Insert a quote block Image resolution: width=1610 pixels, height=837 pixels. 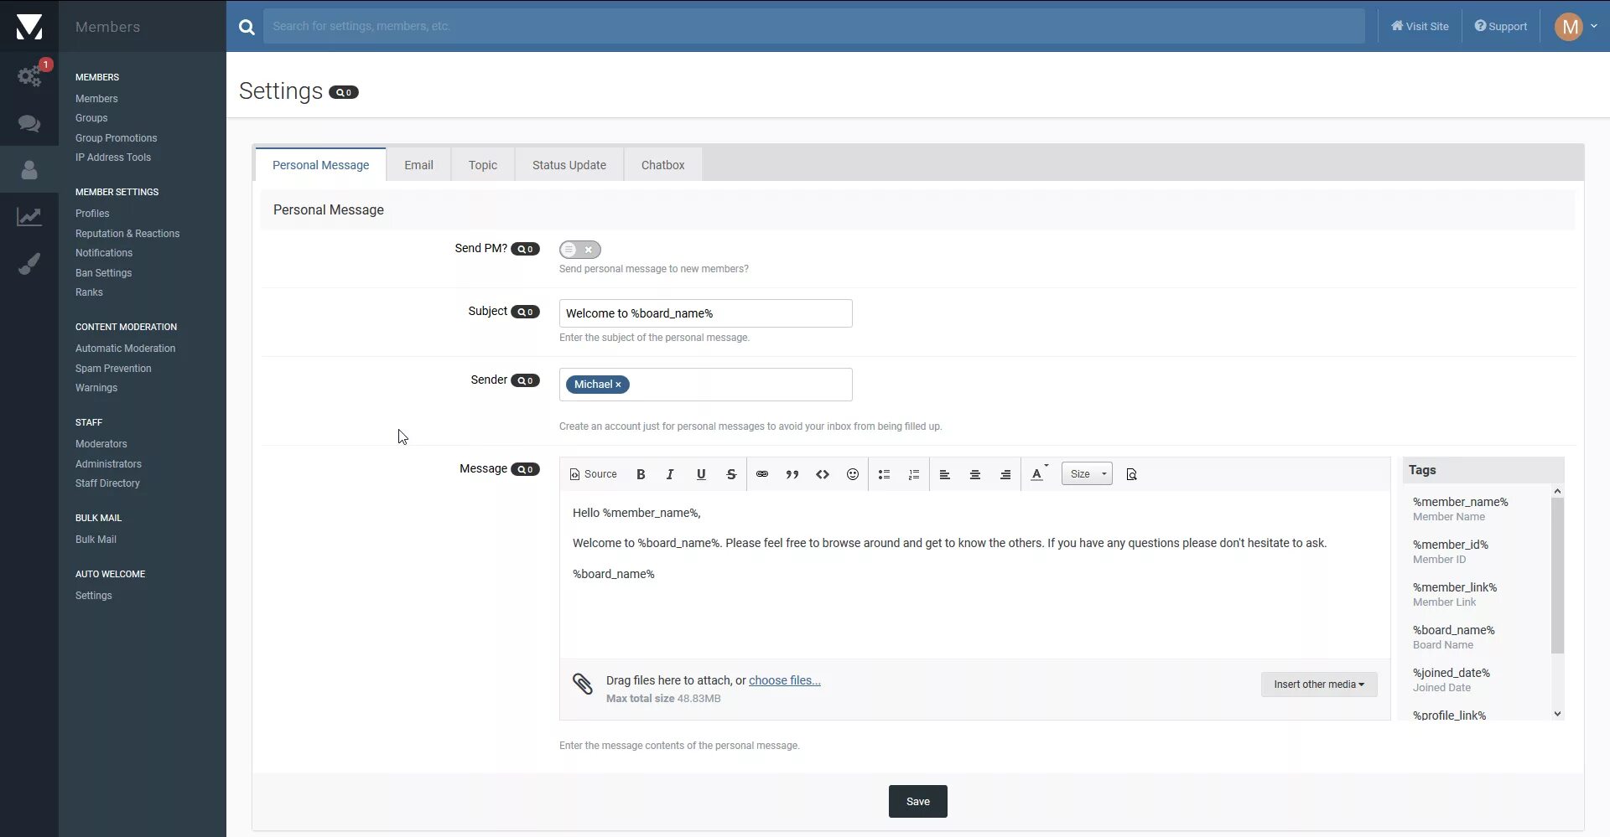click(792, 474)
